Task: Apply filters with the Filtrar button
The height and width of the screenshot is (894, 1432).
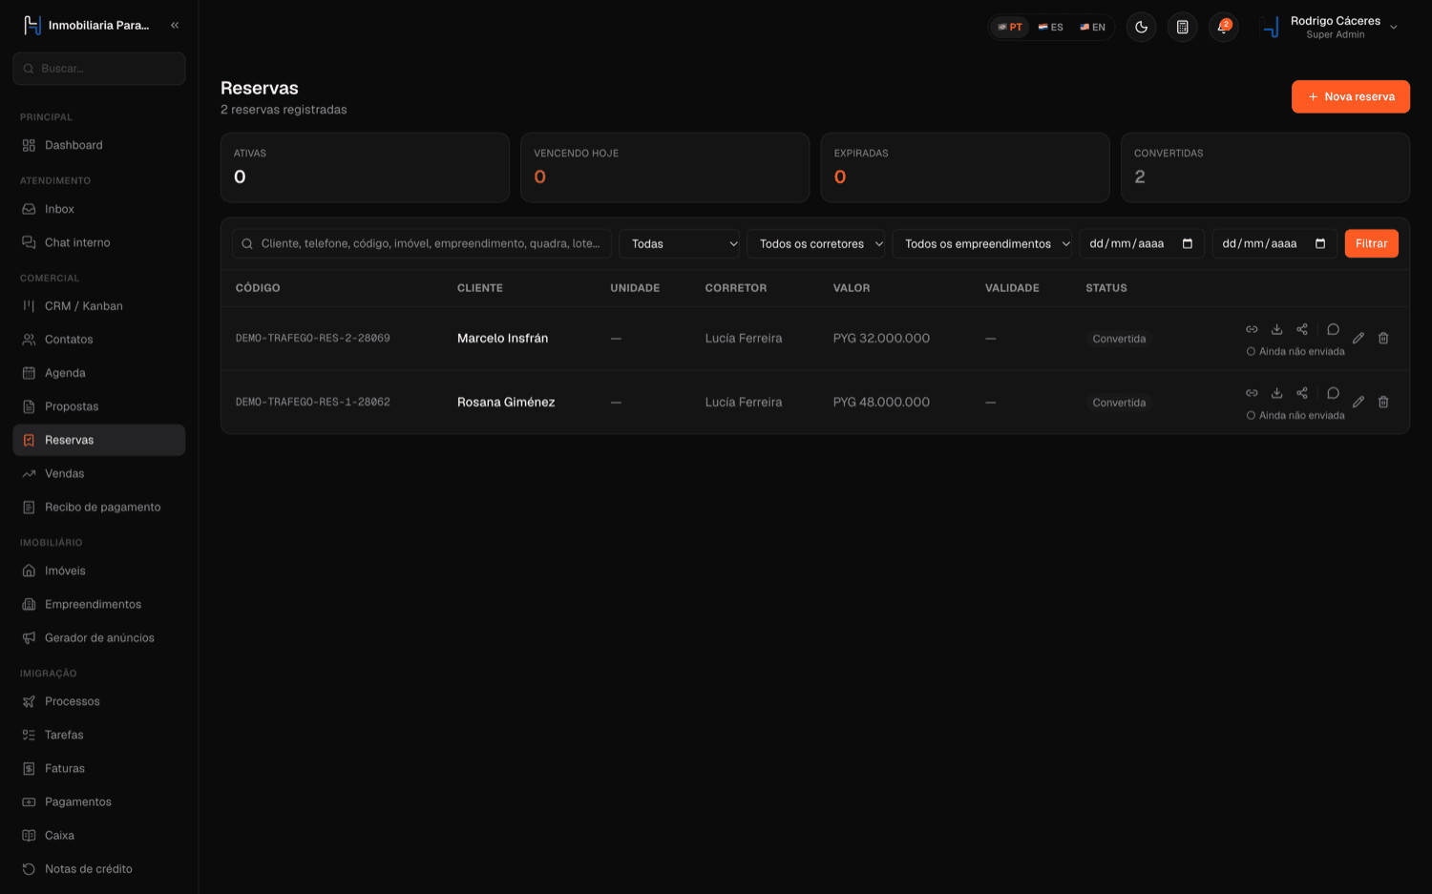Action: [x=1372, y=244]
